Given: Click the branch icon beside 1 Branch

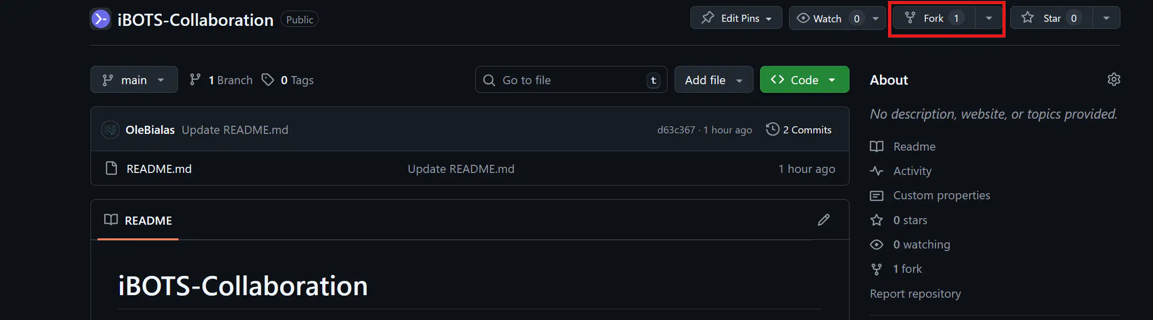Looking at the screenshot, I should click(195, 80).
